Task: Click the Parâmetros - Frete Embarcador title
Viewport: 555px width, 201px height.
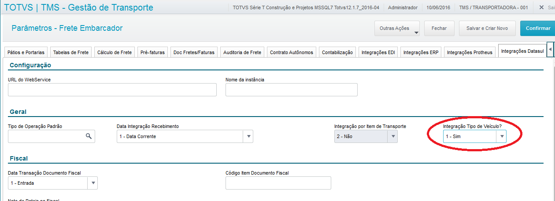Action: pyautogui.click(x=67, y=28)
